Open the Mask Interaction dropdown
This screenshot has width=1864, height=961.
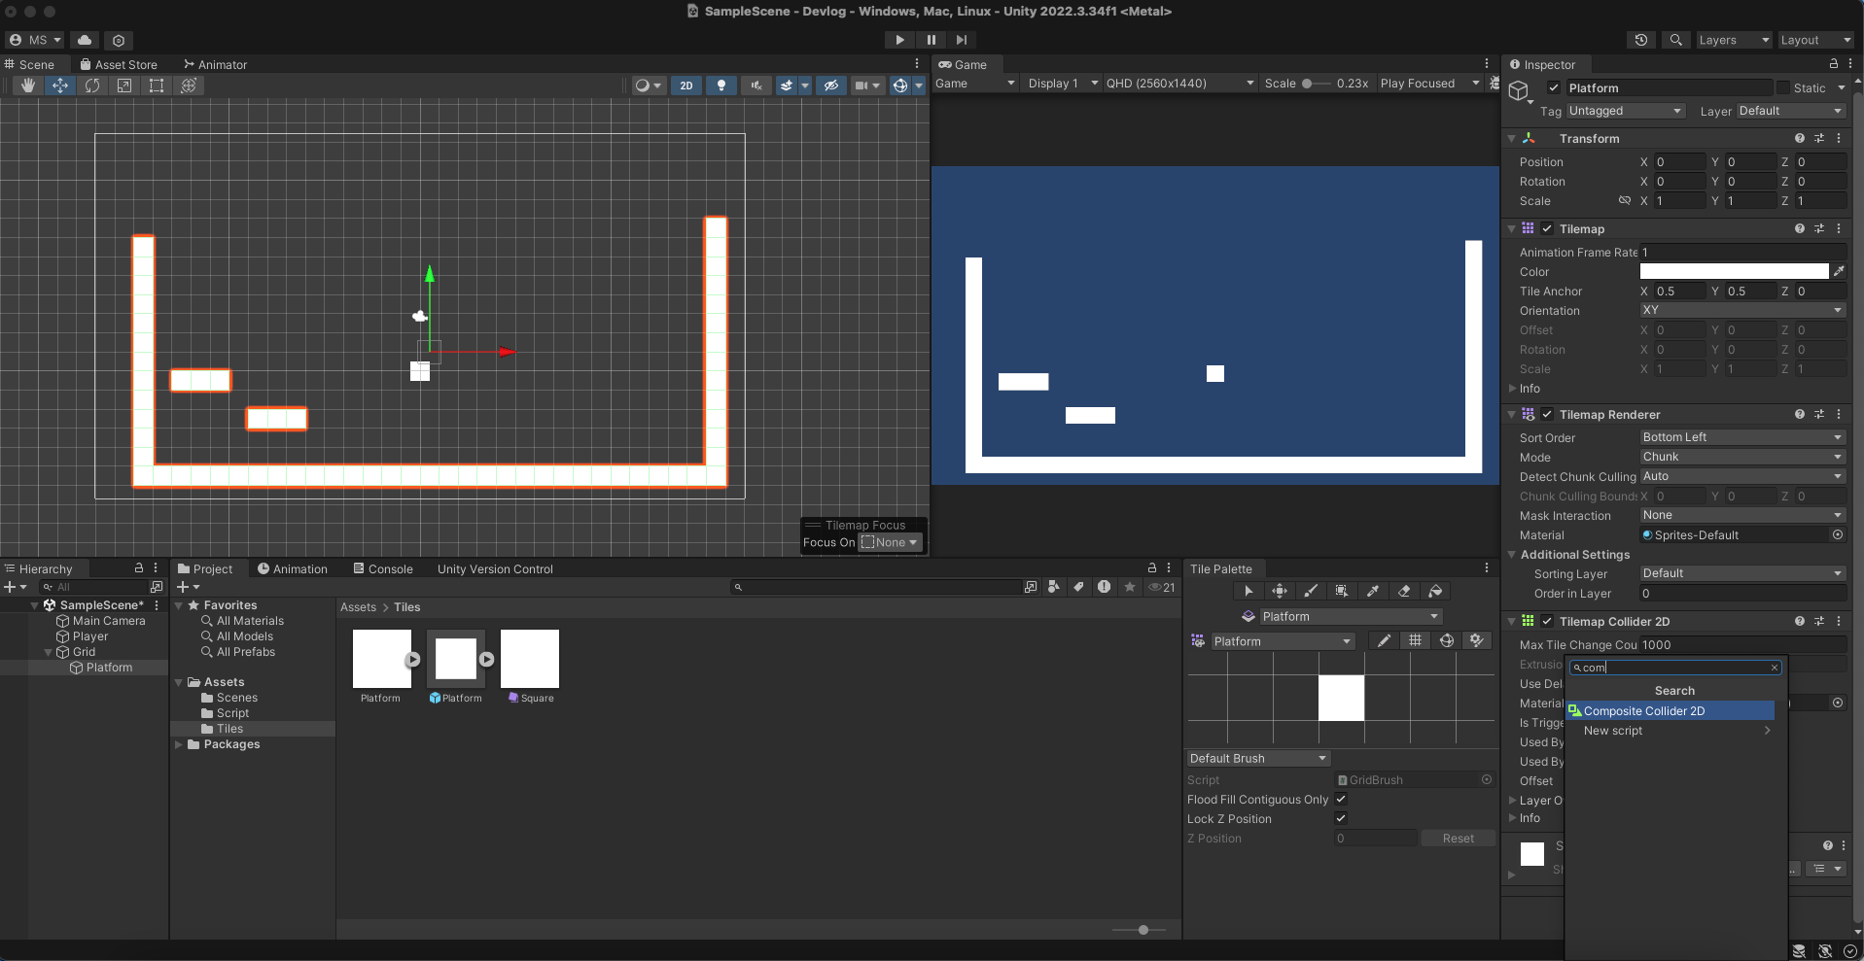(x=1742, y=515)
